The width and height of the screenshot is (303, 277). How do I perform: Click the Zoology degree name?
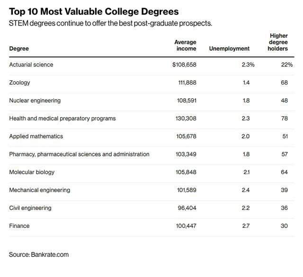click(19, 83)
